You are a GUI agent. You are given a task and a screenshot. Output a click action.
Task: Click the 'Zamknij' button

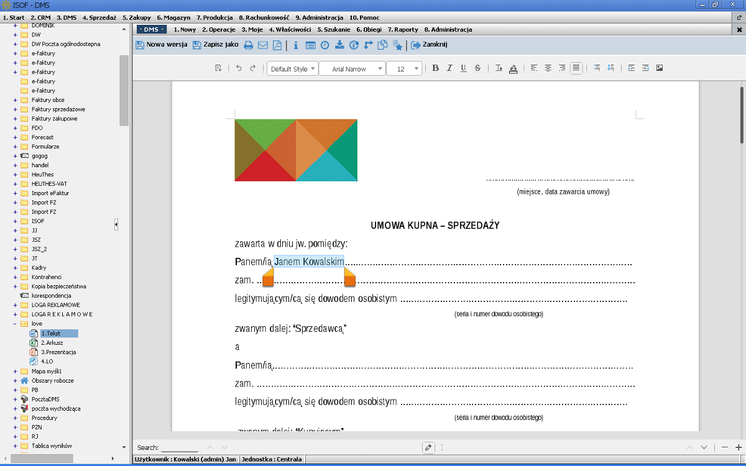[429, 45]
